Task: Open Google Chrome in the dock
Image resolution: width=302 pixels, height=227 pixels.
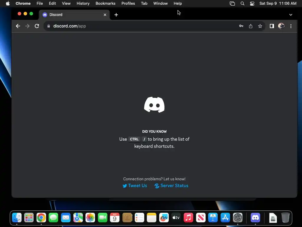Action: [41, 218]
